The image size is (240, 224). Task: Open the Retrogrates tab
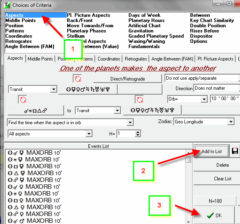point(136,59)
